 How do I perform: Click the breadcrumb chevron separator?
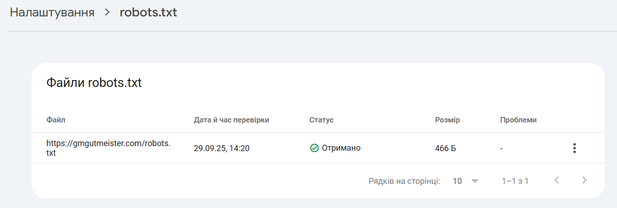[107, 13]
